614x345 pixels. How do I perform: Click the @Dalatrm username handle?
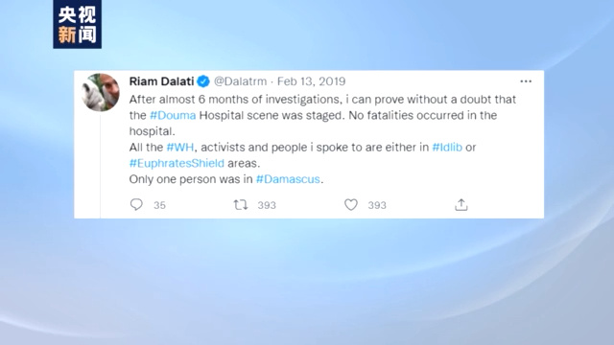point(240,81)
